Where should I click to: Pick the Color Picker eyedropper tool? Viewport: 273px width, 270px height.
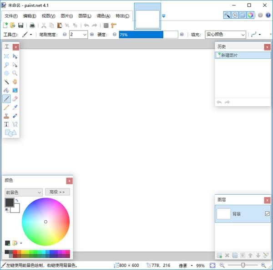pyautogui.click(x=15, y=107)
